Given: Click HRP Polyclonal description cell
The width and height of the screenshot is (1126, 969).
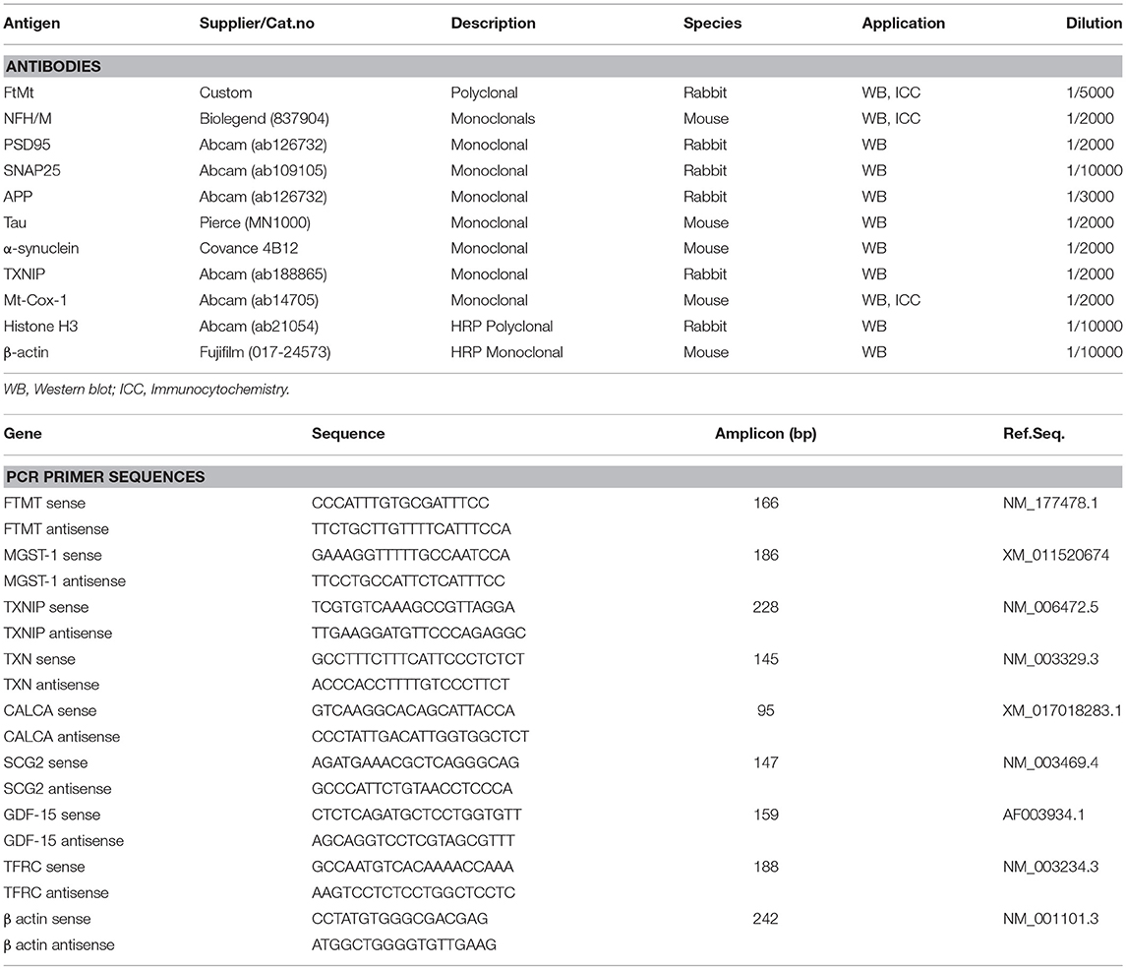Looking at the screenshot, I should coord(502,326).
